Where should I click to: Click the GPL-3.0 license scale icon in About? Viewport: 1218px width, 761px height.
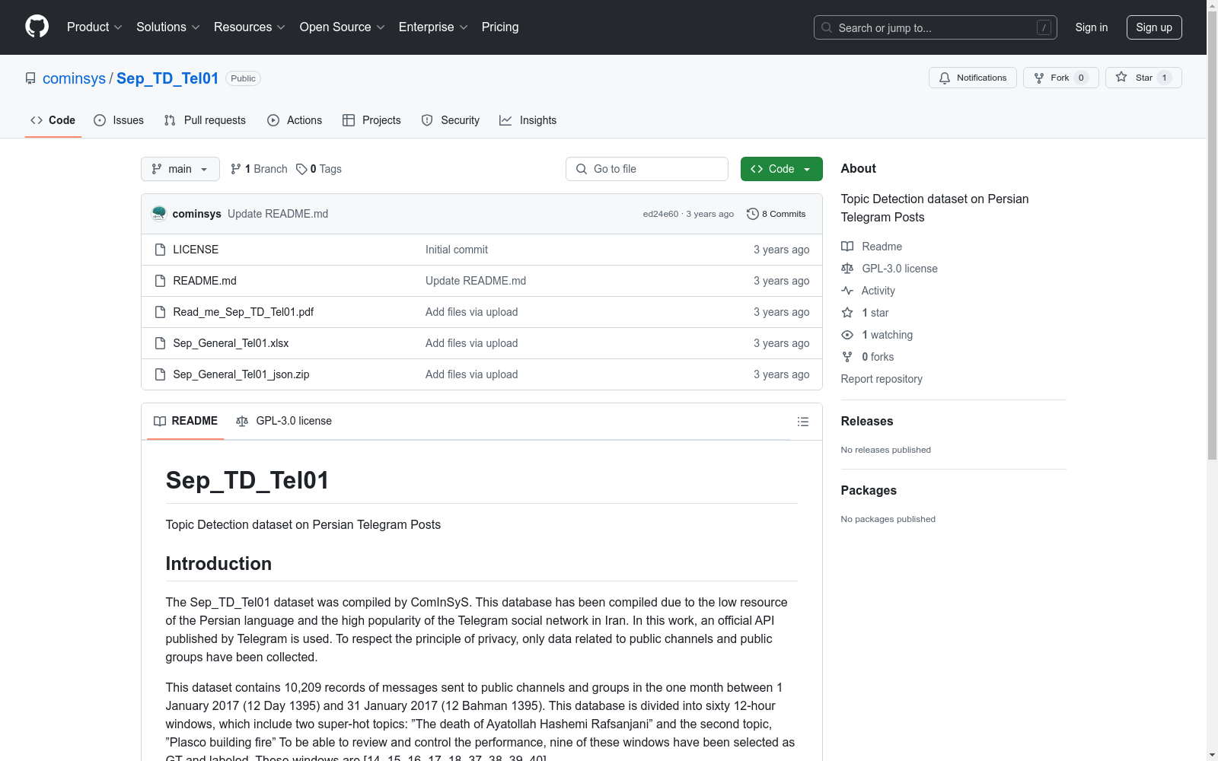tap(847, 269)
